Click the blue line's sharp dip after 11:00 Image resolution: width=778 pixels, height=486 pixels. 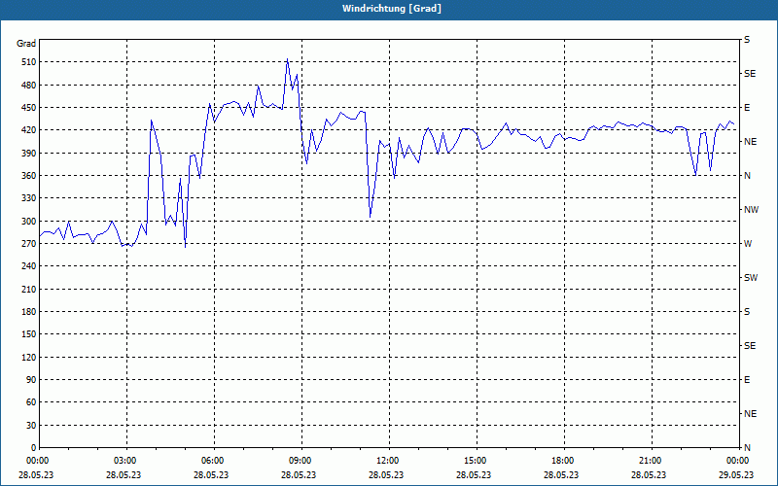pyautogui.click(x=371, y=217)
